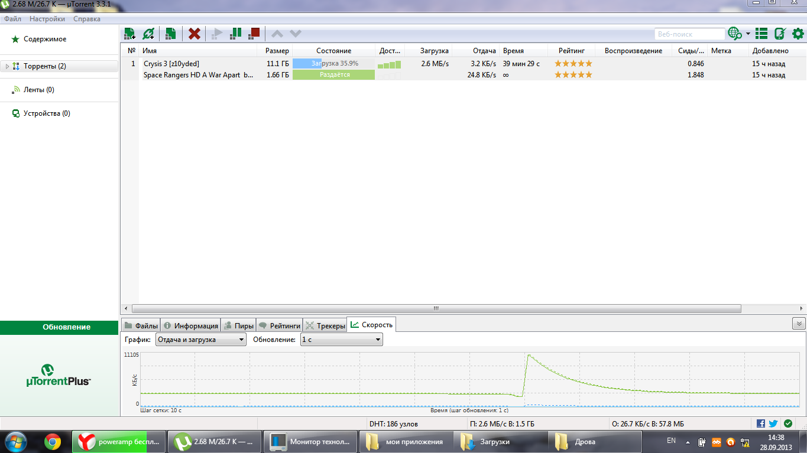807x453 pixels.
Task: Click the Twitter icon in status bar
Action: coord(773,423)
